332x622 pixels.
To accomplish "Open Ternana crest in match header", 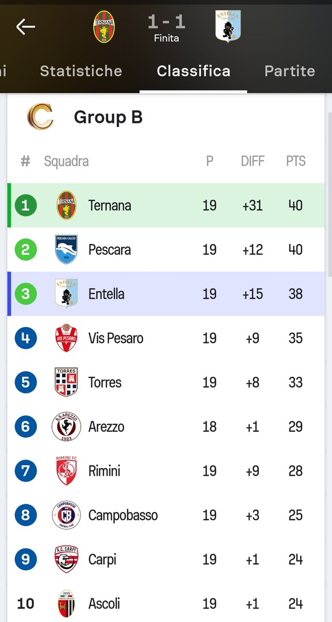I will [x=104, y=27].
